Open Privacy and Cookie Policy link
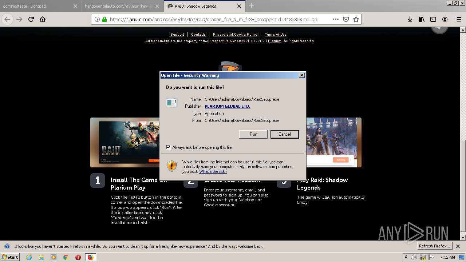Image resolution: width=466 pixels, height=262 pixels. click(x=235, y=35)
